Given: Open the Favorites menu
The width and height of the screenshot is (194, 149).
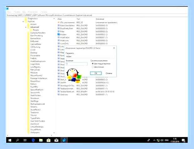Looking at the screenshot, I should coord(33,12).
